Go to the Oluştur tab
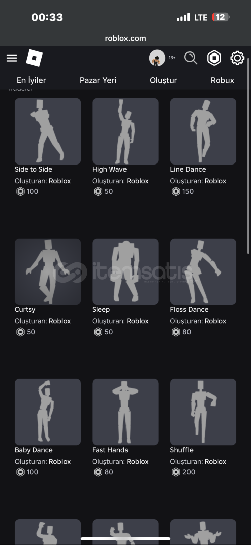Viewport: 251px width, 545px height. (163, 80)
